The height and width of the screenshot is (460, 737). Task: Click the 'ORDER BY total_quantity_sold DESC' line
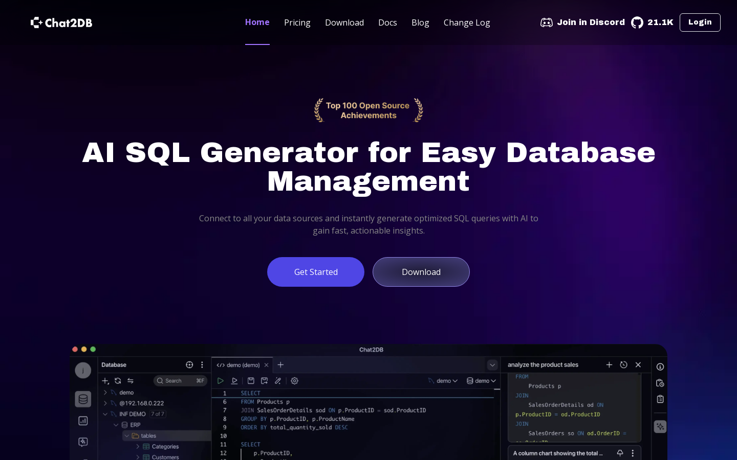coord(294,427)
